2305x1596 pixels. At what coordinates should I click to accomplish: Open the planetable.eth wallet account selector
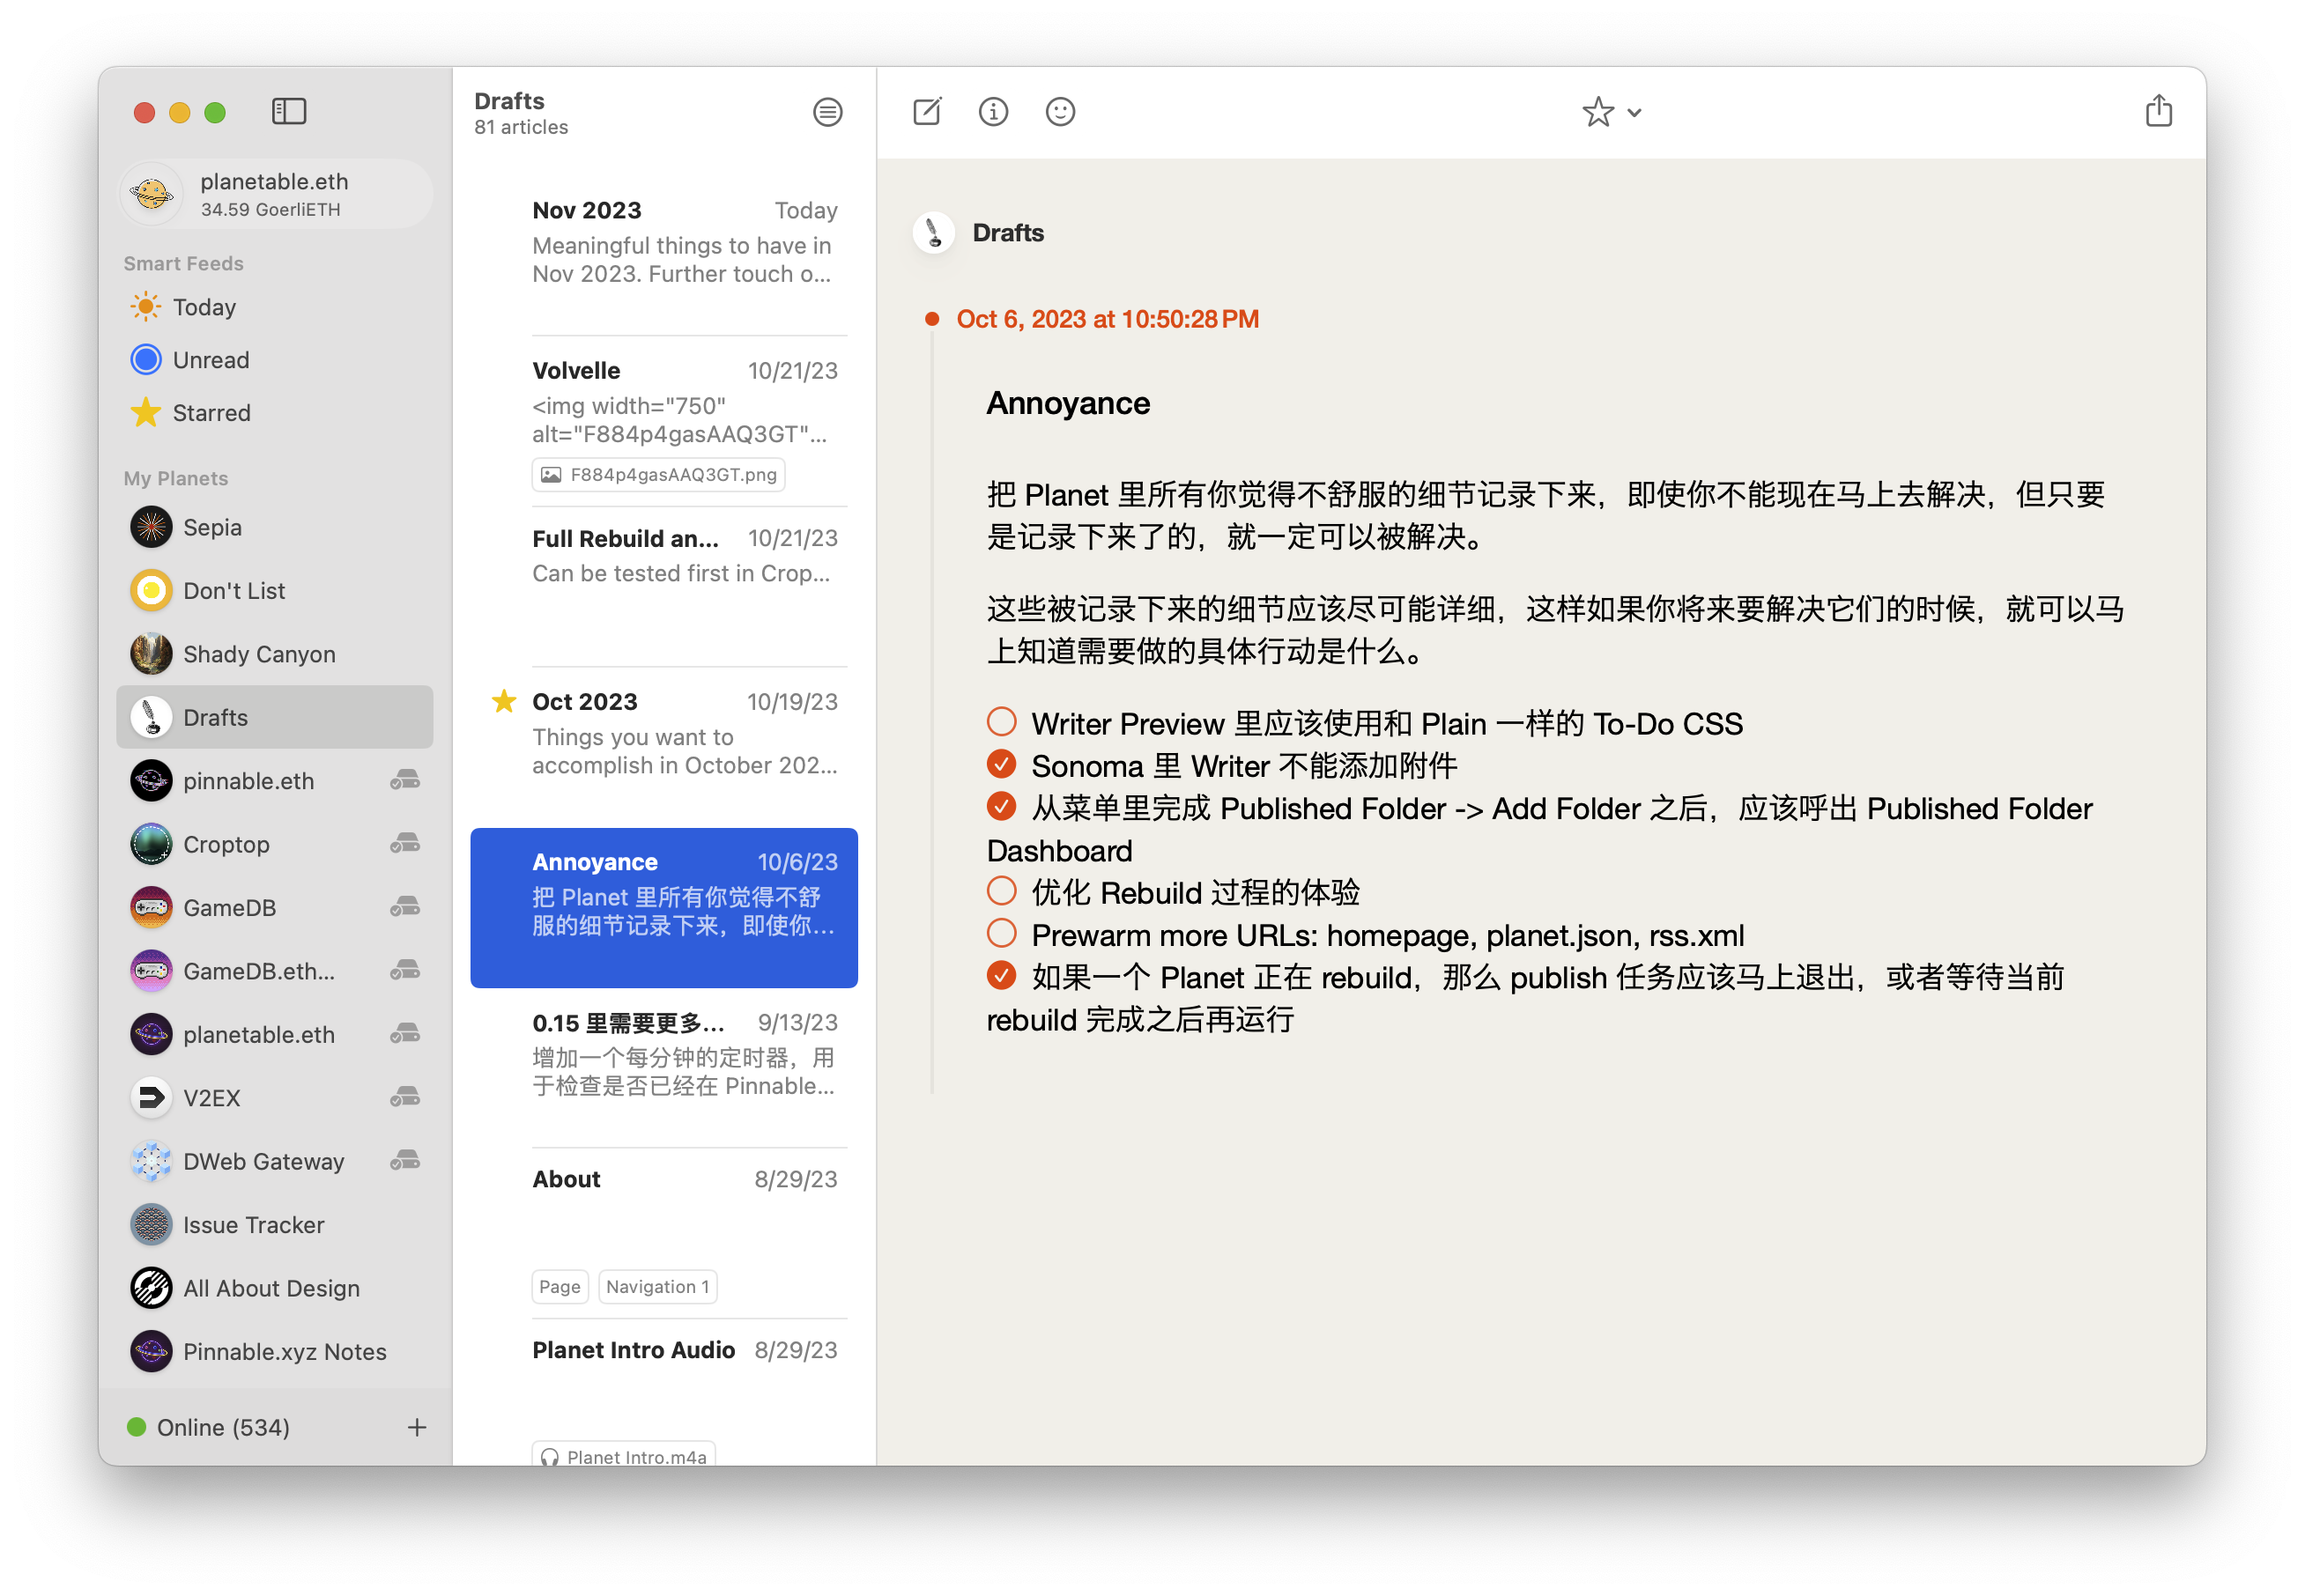coord(275,194)
